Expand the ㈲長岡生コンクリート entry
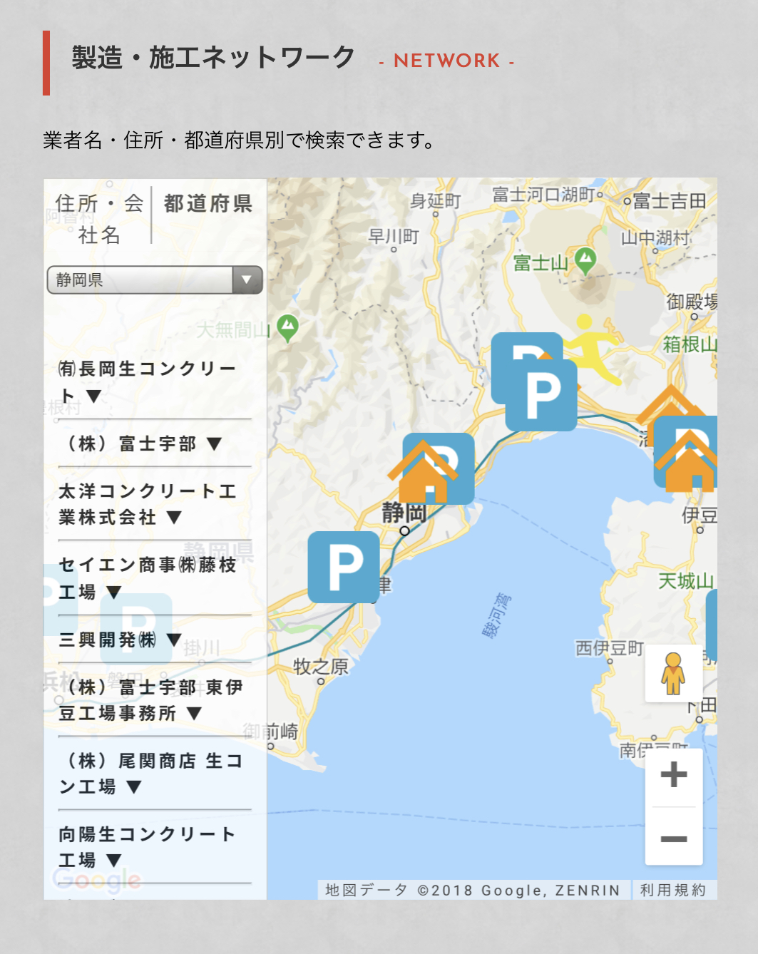 [x=147, y=381]
